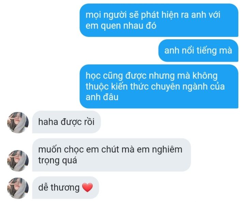Click the words 'nổi tiếng' in blue bubble
The height and width of the screenshot is (202, 244).
199,51
